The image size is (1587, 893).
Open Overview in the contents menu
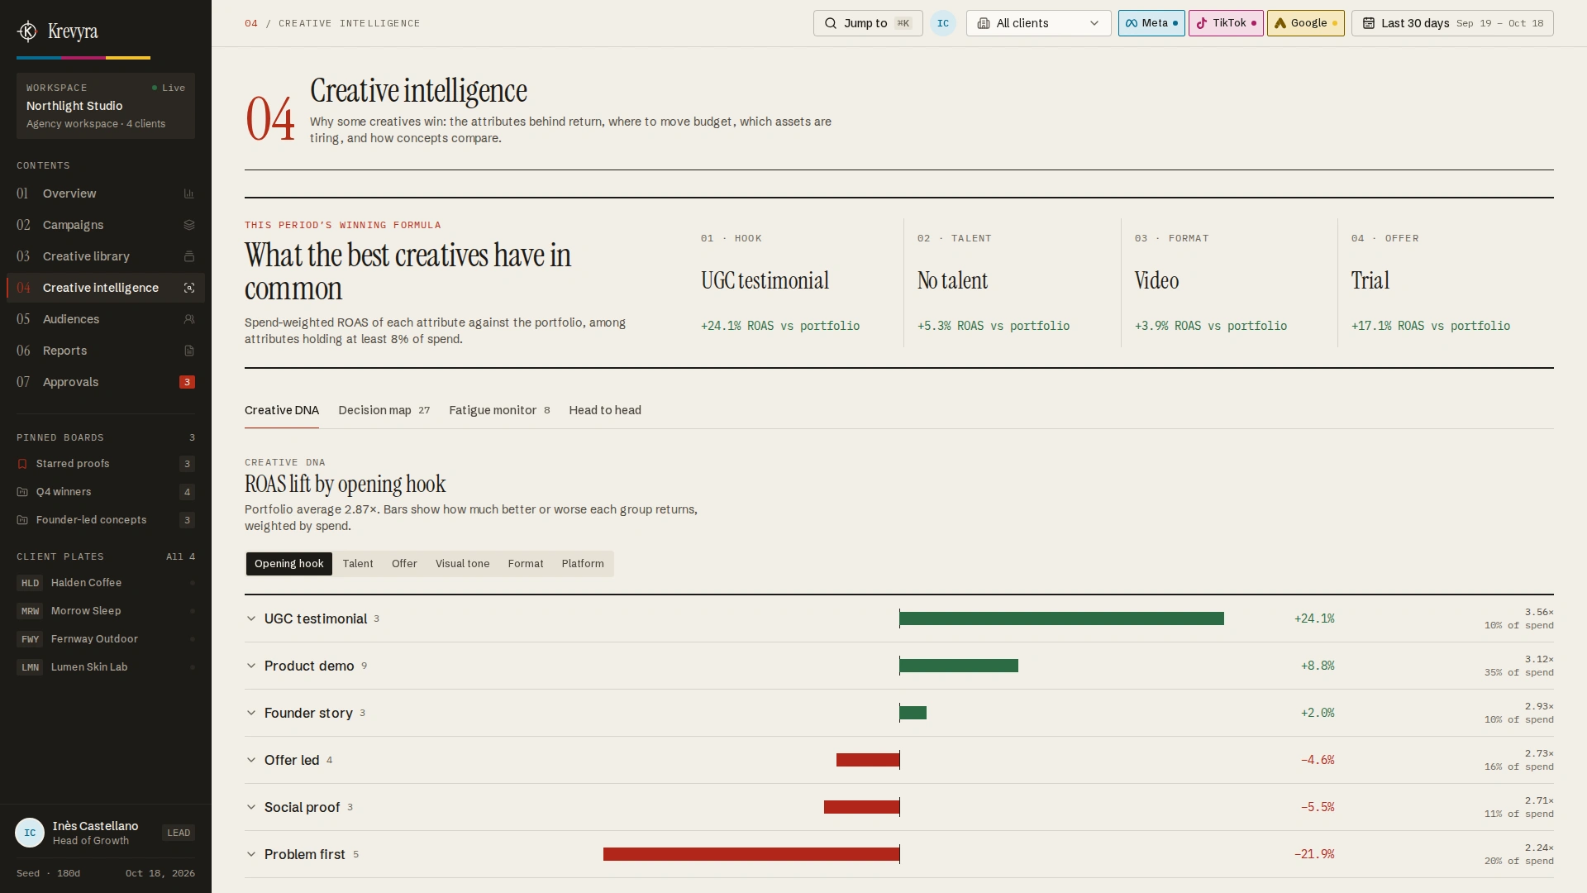[x=106, y=193]
